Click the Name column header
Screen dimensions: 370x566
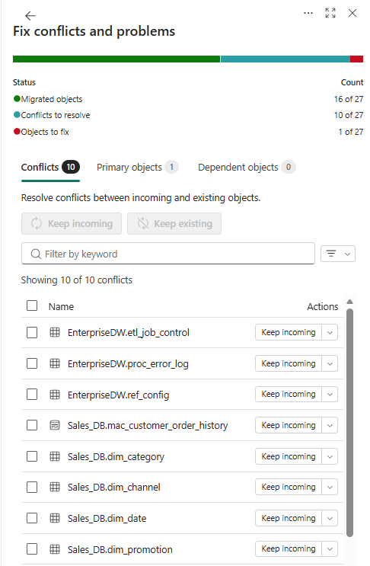click(62, 306)
